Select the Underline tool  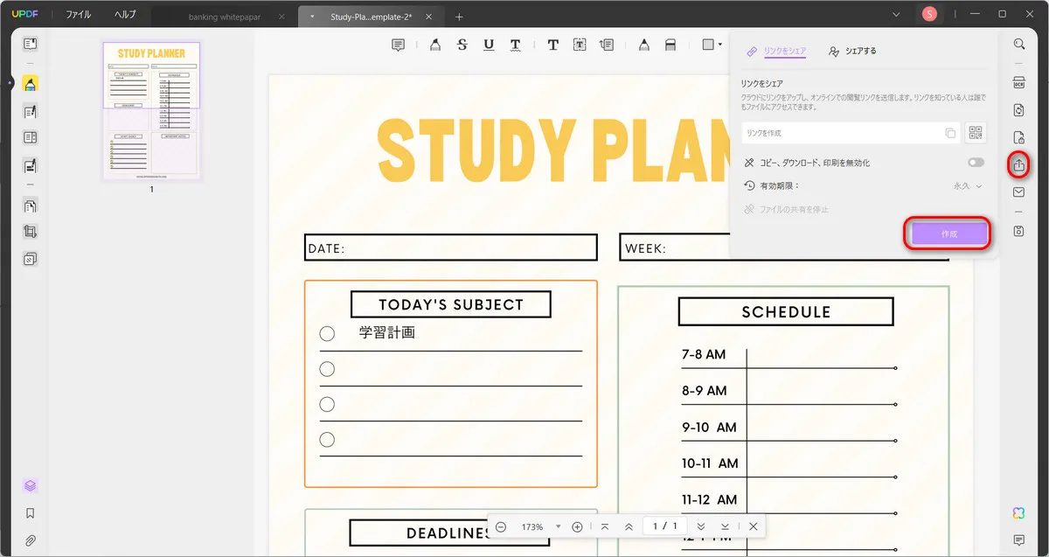(x=489, y=45)
